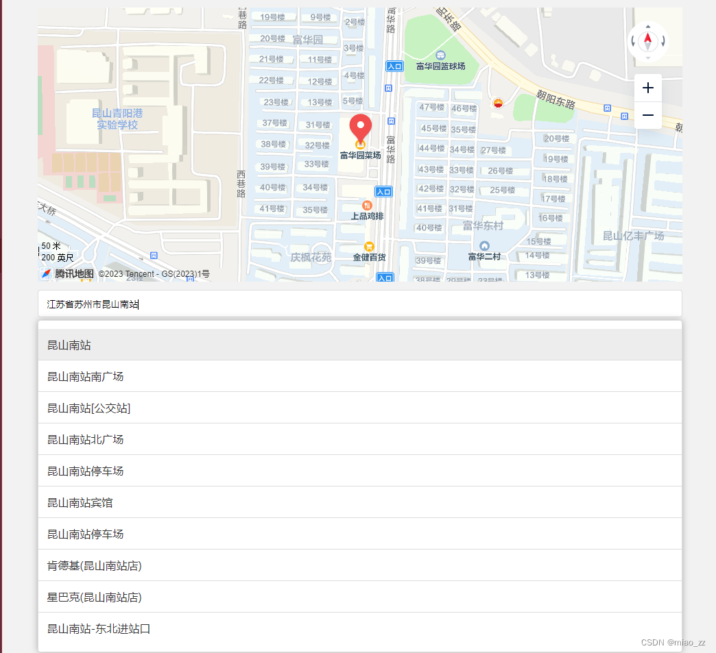Click the 朝阳东路 road label
This screenshot has width=716, height=653.
(556, 99)
